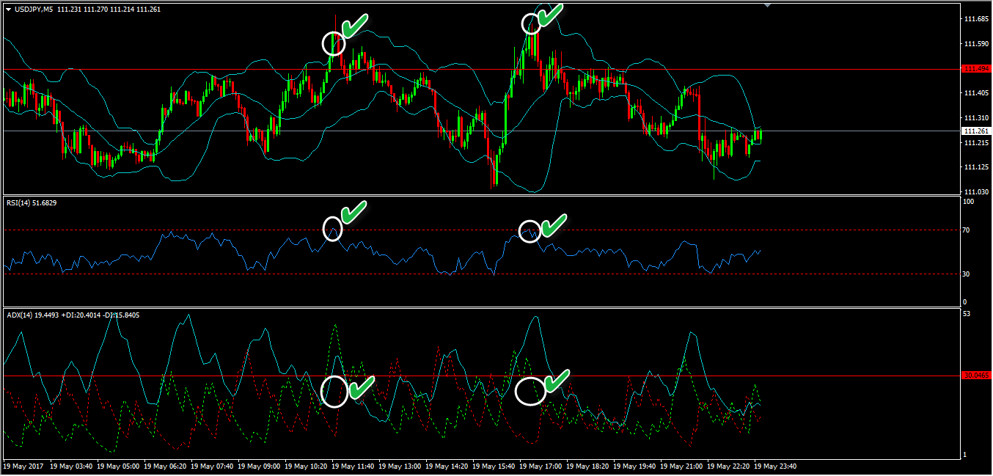This screenshot has width=993, height=476.
Task: Click RSI scale value 100
Action: [x=970, y=201]
